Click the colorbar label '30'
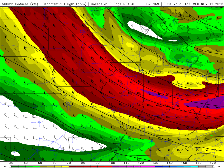The height and width of the screenshot is (168, 224). [11, 163]
